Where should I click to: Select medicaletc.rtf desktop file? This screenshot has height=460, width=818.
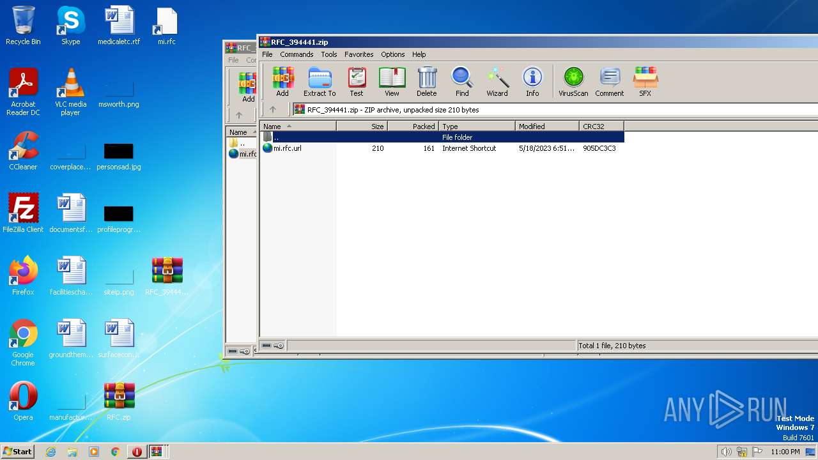[119, 26]
